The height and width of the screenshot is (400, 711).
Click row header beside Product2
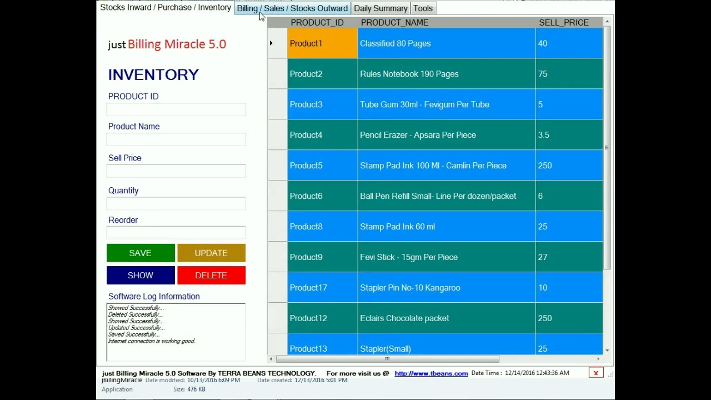coord(277,74)
